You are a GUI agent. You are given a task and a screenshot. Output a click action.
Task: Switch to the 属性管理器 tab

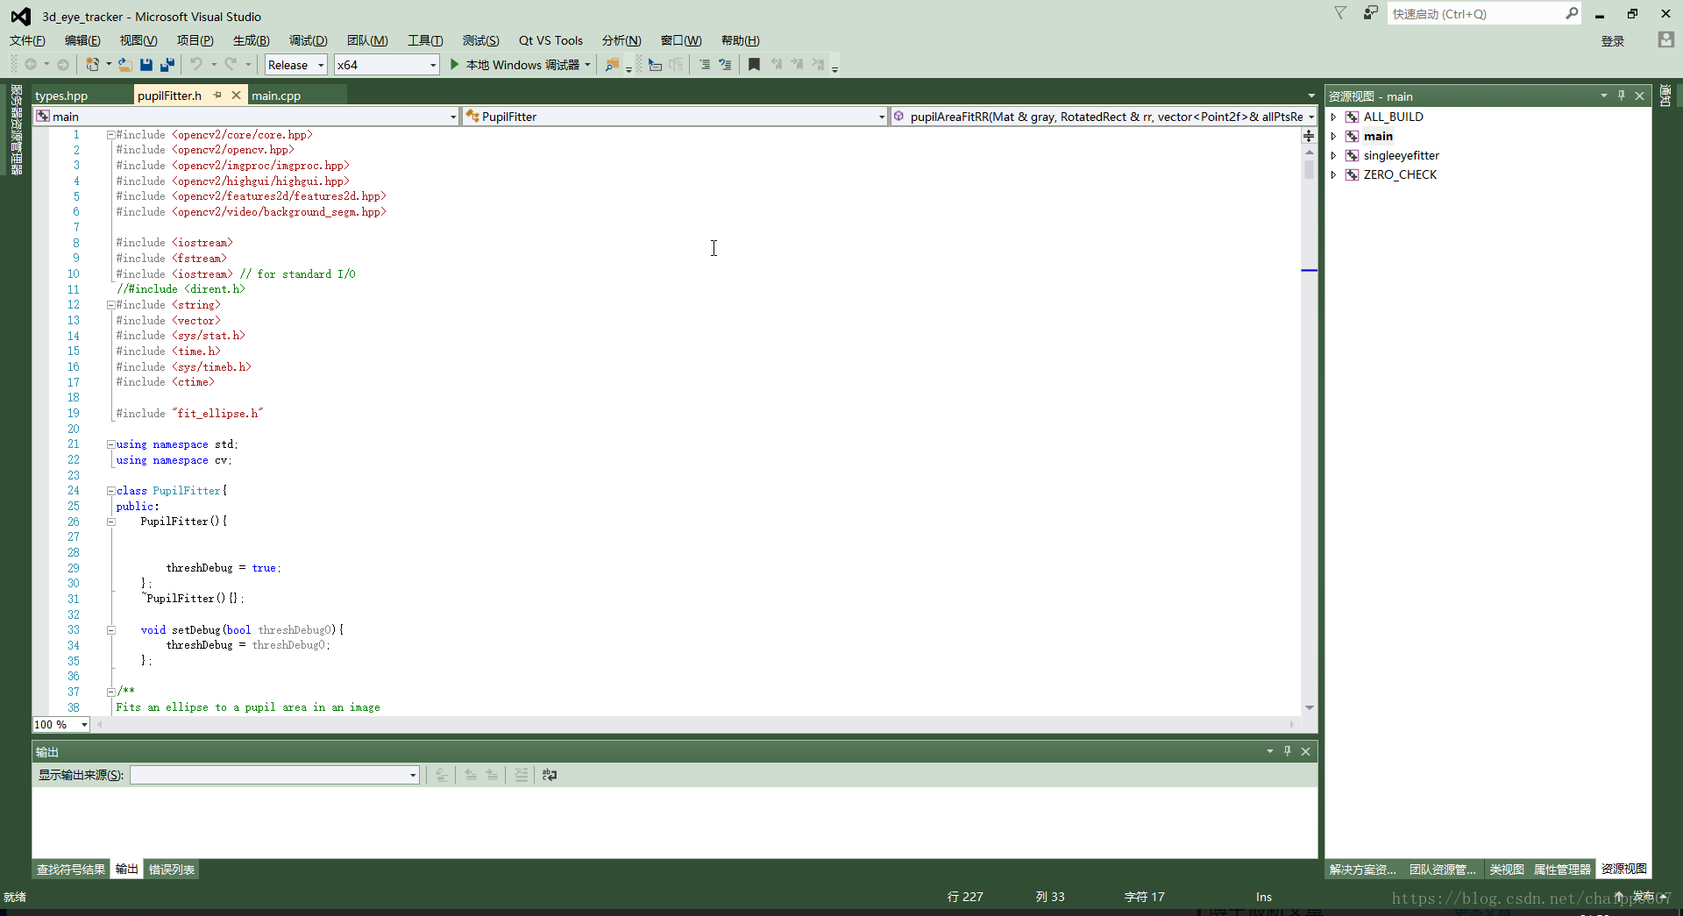1562,870
